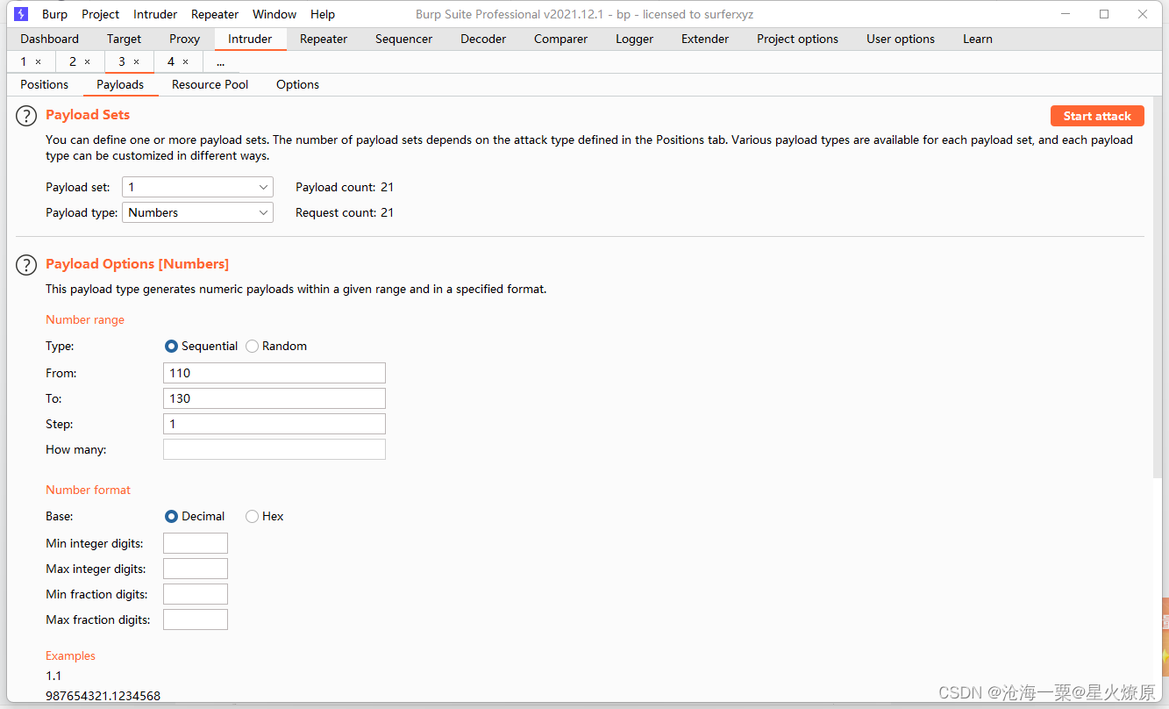Close Intruder attack tab 2

[87, 62]
